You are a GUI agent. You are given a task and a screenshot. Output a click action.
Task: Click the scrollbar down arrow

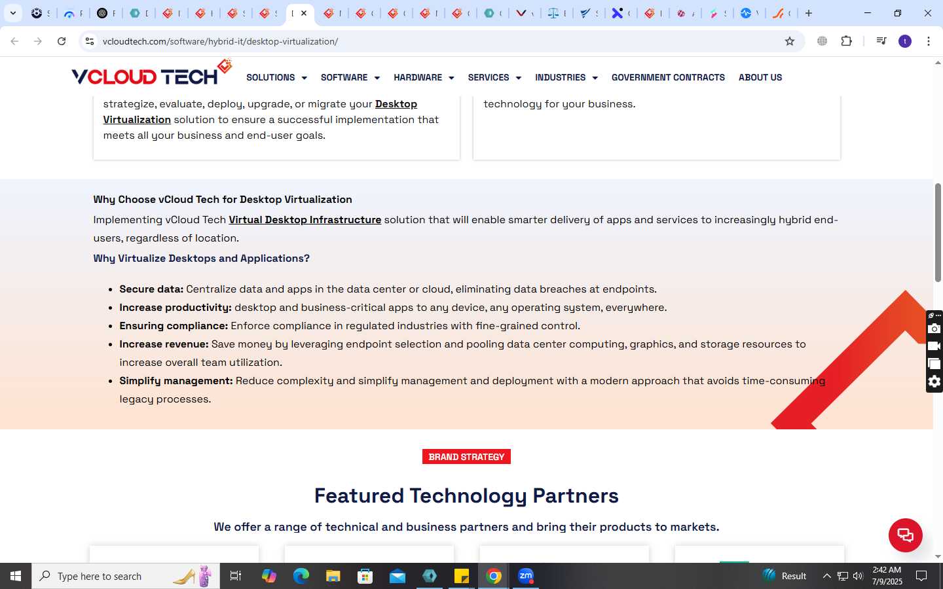[x=938, y=556]
